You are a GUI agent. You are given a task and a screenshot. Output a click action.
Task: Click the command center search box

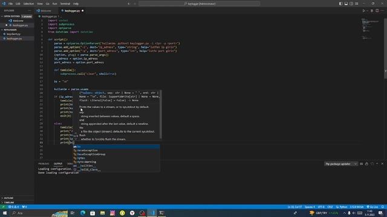[200, 4]
